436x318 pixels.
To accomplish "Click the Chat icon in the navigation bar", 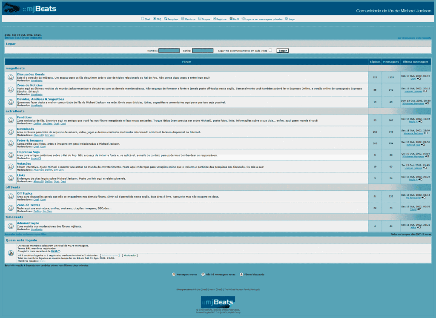I will click(143, 19).
